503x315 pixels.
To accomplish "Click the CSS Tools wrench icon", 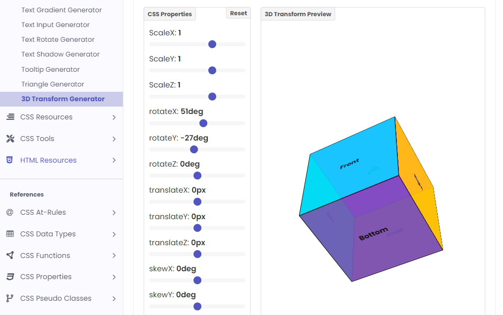I will (10, 139).
